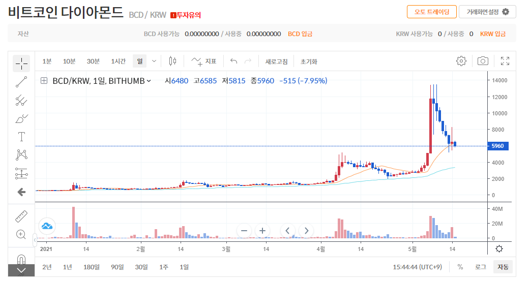
Task: Open 거래화면설정 trading screen settings
Action: (487, 12)
